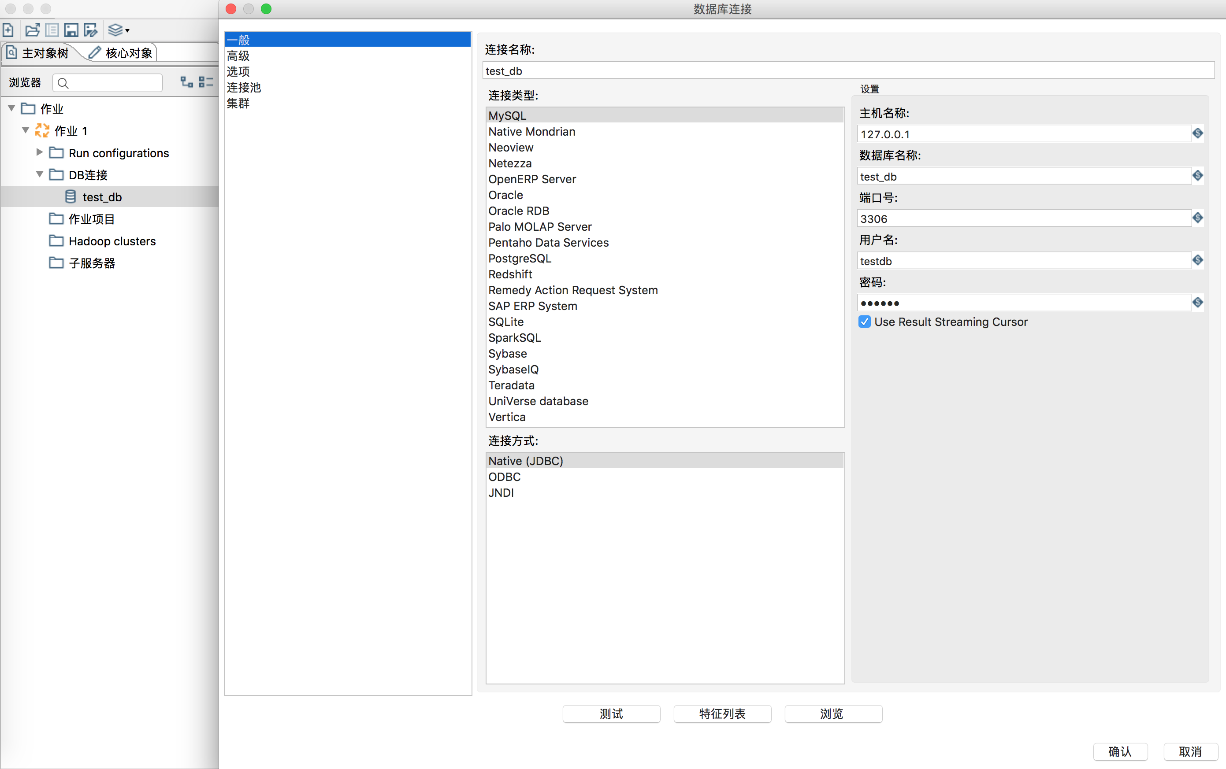
Task: Click variable icon beside the port number field
Action: pyautogui.click(x=1197, y=218)
